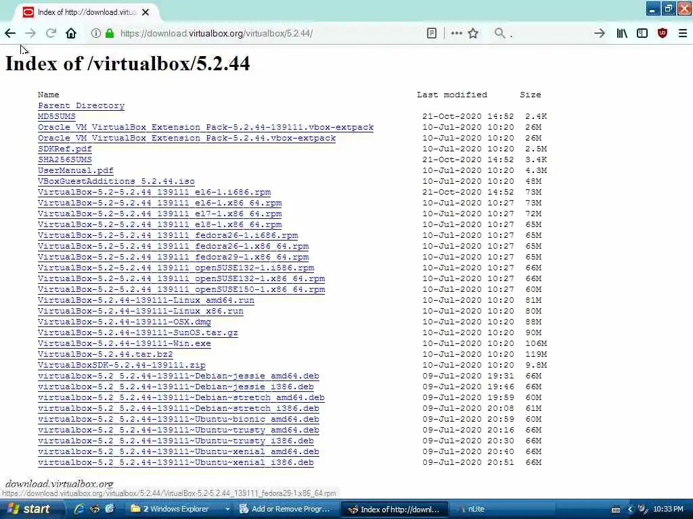
Task: Click the 10:33 PM clock
Action: [668, 510]
